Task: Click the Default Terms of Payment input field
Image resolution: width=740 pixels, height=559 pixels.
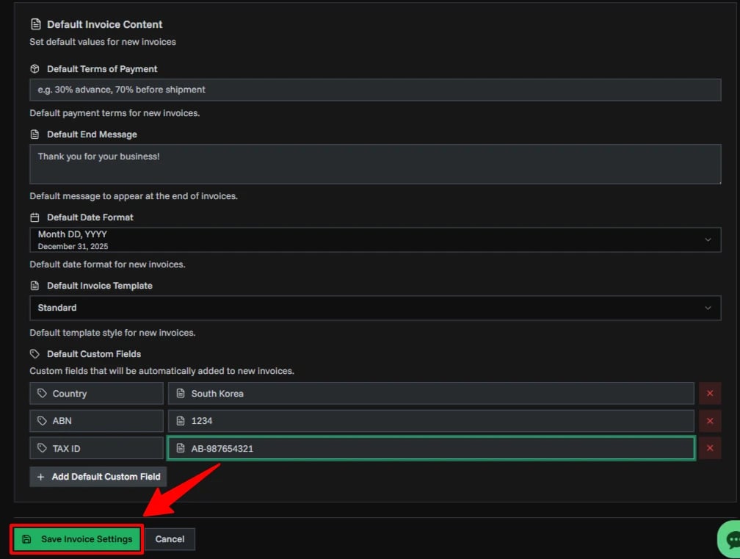Action: (375, 90)
